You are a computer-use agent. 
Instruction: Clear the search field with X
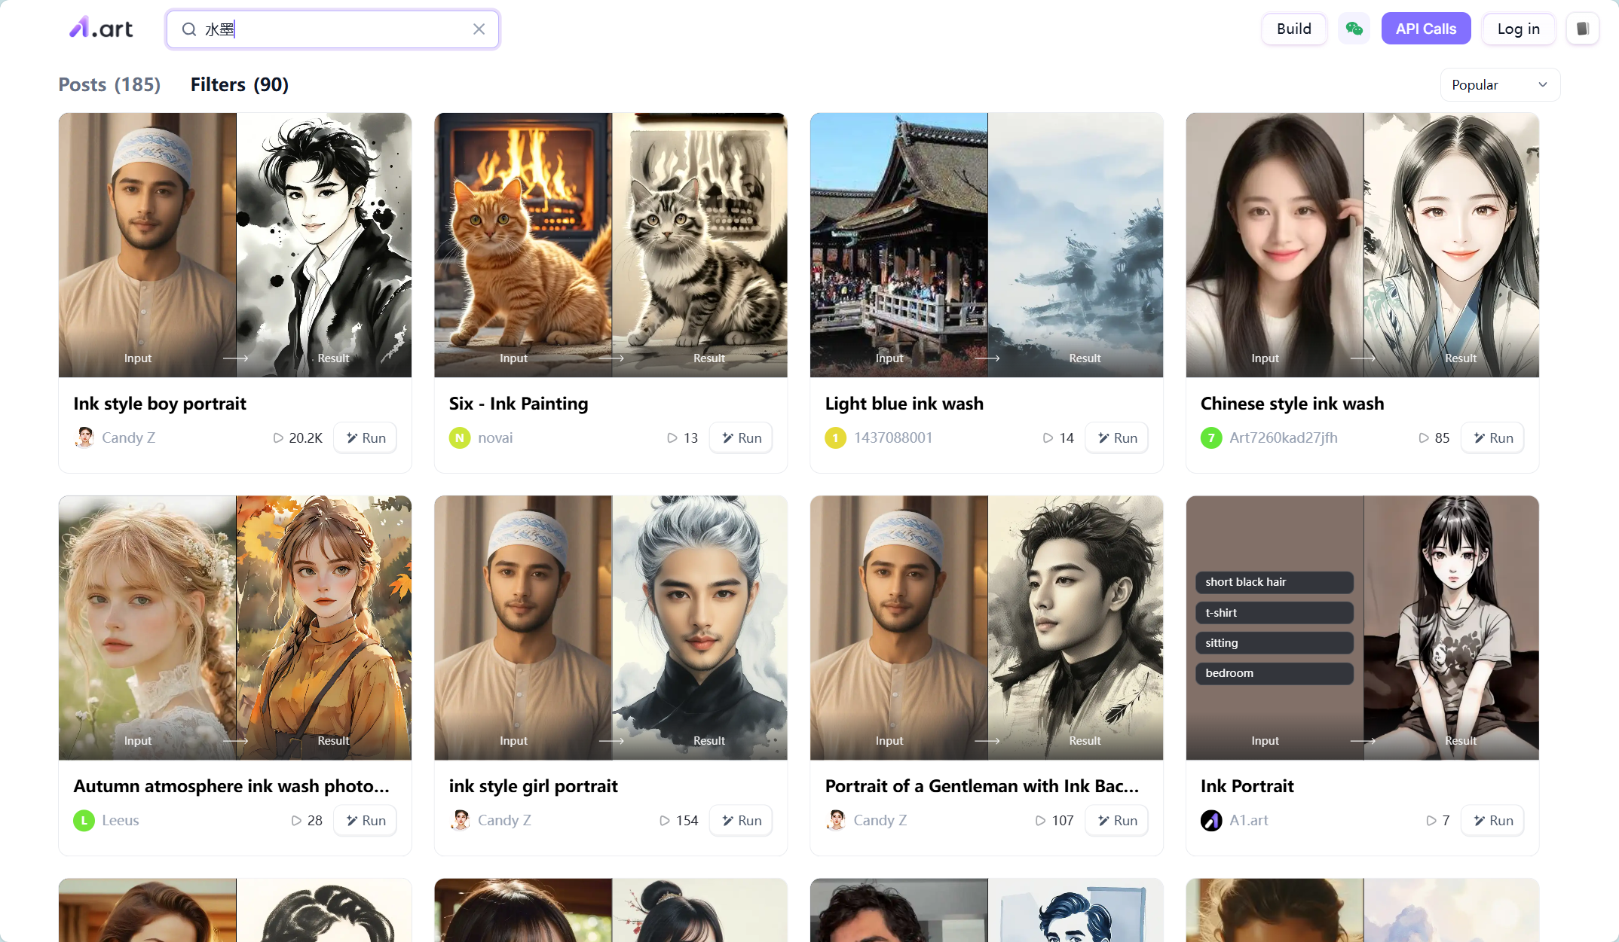tap(479, 29)
